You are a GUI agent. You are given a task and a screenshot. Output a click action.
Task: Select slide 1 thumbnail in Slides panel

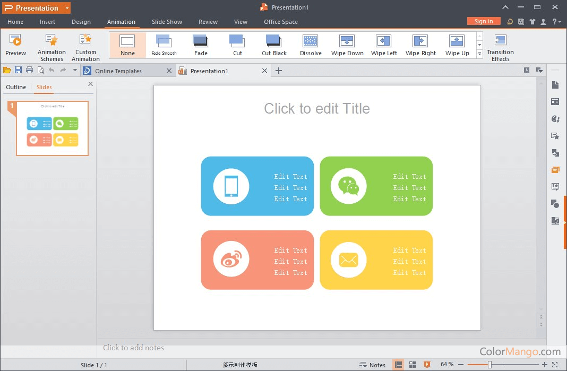pyautogui.click(x=52, y=128)
